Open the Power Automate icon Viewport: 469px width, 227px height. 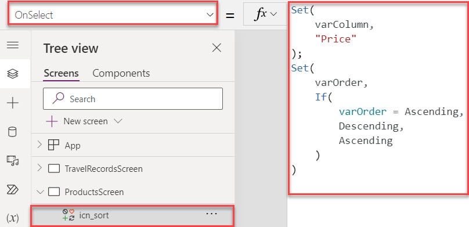point(13,190)
